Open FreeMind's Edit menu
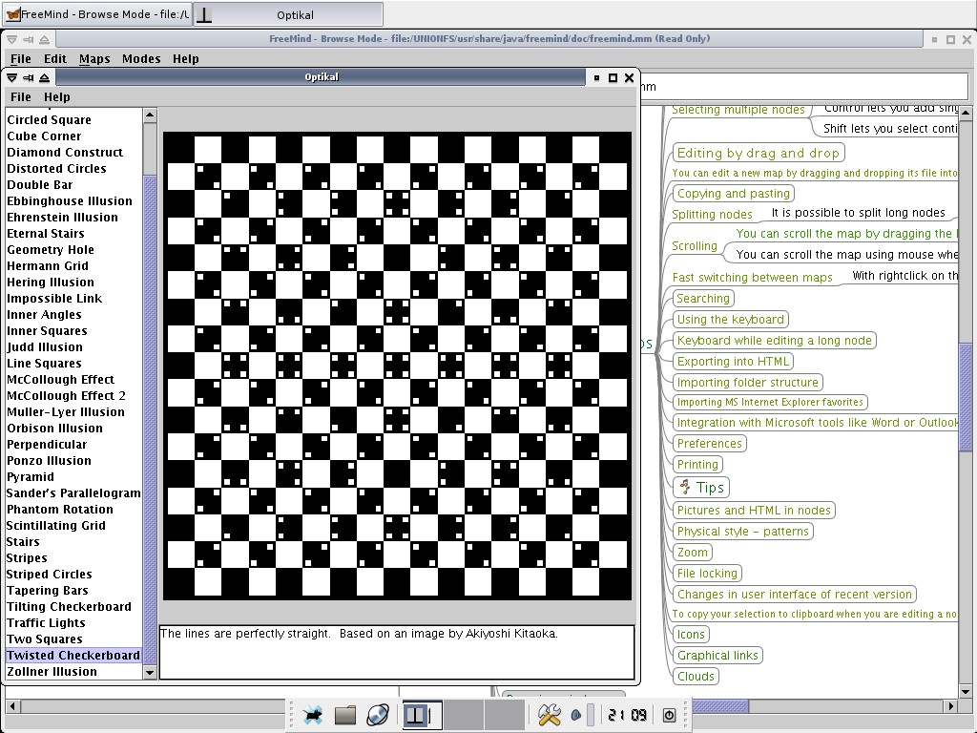 click(54, 58)
